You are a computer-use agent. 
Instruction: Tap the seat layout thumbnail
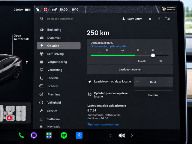(15, 113)
